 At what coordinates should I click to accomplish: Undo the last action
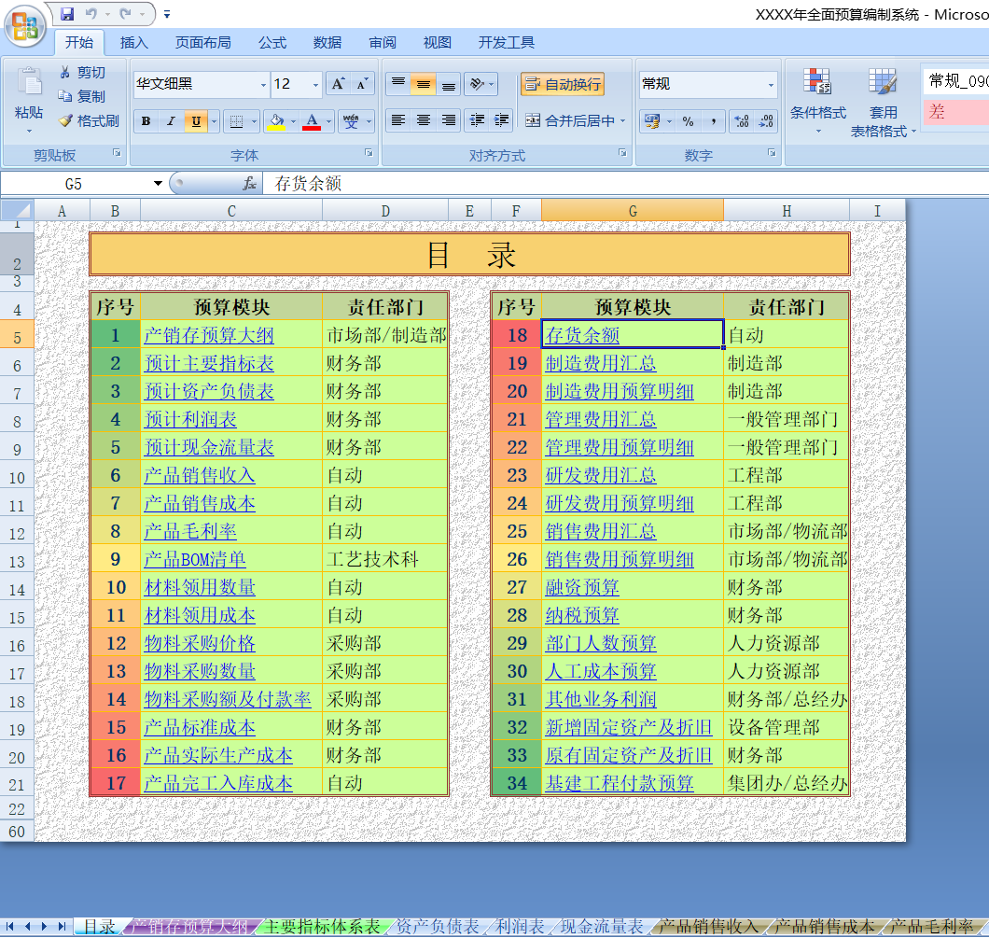[91, 13]
